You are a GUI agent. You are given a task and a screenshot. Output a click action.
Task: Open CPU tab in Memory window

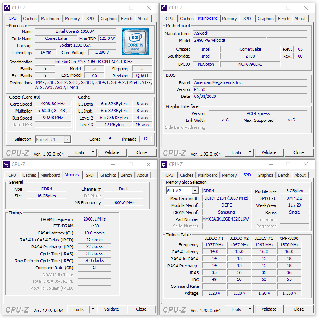point(12,175)
